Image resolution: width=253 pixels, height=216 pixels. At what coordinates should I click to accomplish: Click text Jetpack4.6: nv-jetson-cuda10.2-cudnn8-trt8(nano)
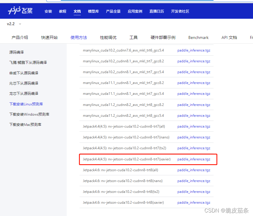123,181
